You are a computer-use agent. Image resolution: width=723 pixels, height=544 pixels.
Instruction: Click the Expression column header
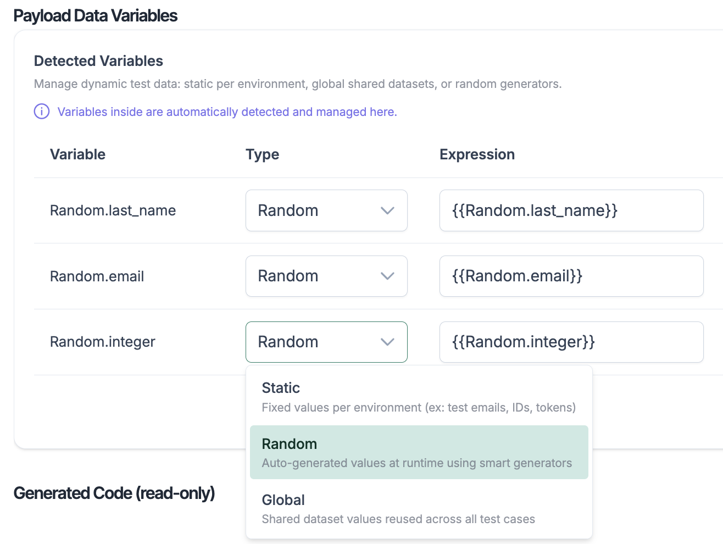(477, 154)
